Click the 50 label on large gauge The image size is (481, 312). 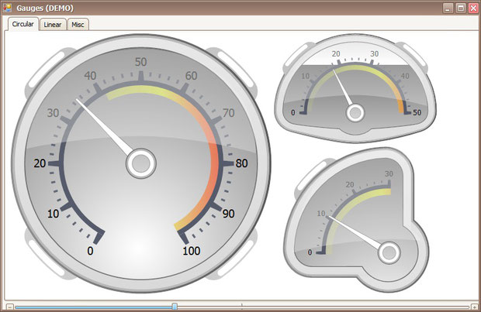point(140,62)
